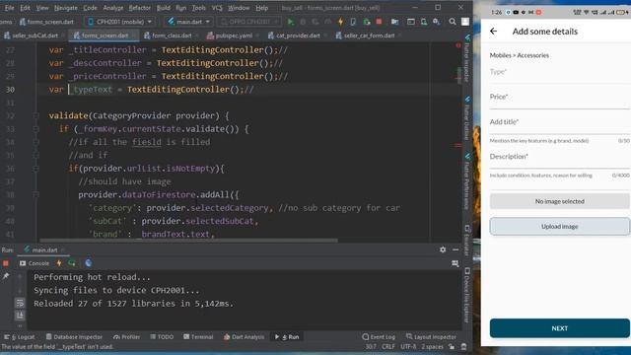
Task: Open Terminal tool window
Action: 198,337
